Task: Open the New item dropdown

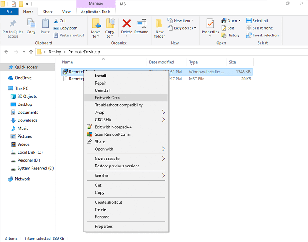Action: [181, 21]
